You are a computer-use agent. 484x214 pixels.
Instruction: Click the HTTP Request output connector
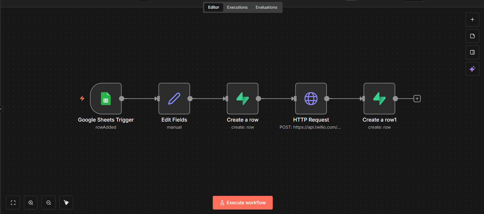click(x=327, y=98)
